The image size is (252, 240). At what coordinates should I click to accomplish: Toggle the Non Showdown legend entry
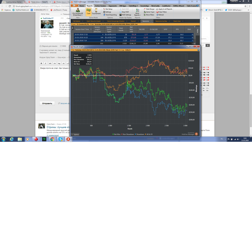pyautogui.click(x=128, y=134)
